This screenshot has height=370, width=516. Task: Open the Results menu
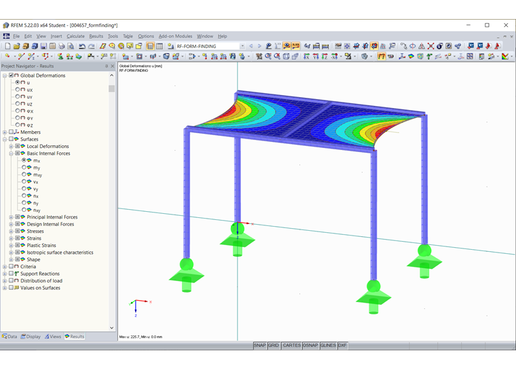point(96,36)
